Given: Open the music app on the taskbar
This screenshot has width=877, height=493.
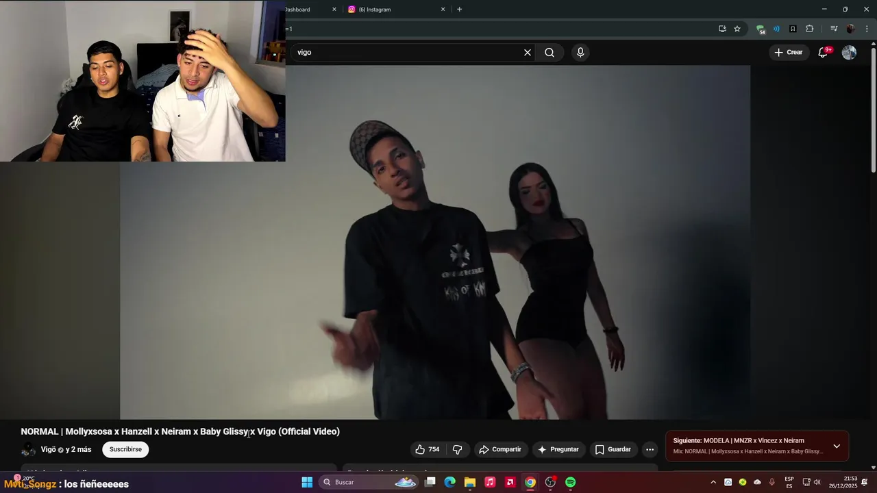Looking at the screenshot, I should (x=490, y=482).
